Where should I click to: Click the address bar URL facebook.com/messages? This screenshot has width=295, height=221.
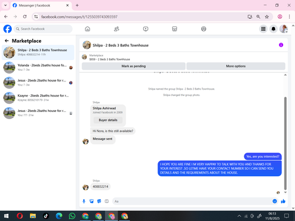pos(79,17)
